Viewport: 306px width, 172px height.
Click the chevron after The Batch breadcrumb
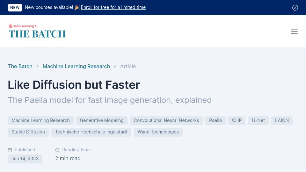(38, 66)
